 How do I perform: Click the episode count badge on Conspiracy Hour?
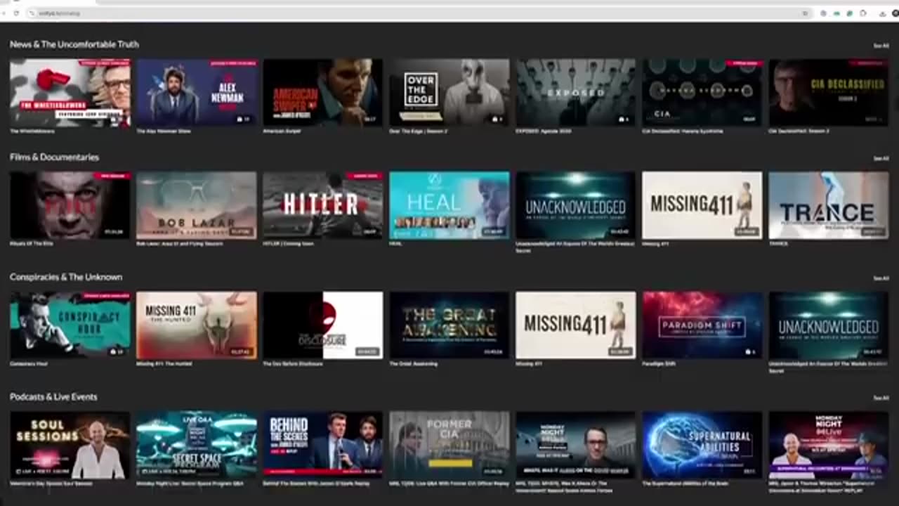pyautogui.click(x=117, y=351)
